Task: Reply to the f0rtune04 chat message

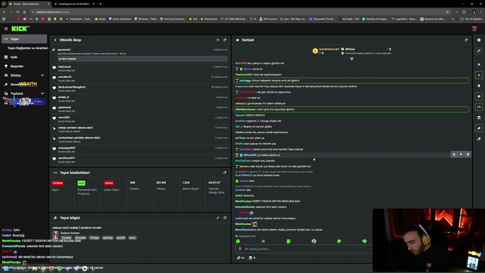Action: pos(454,154)
